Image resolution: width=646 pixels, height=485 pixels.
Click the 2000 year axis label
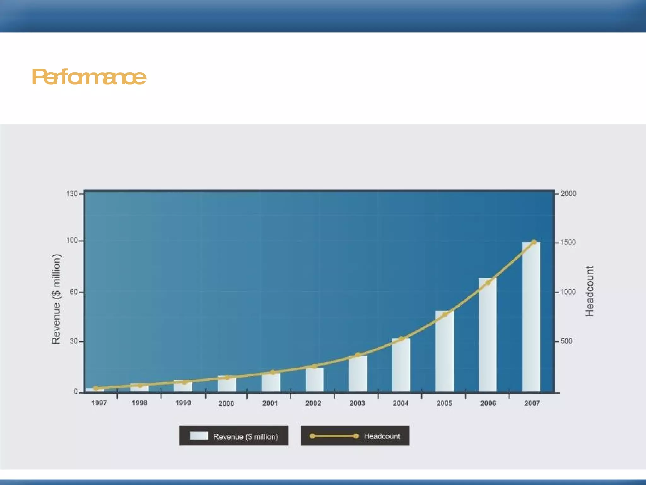pyautogui.click(x=226, y=403)
